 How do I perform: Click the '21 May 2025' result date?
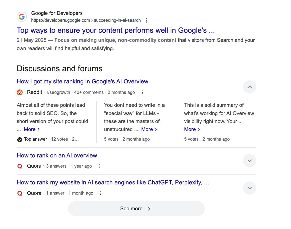[x=31, y=40]
